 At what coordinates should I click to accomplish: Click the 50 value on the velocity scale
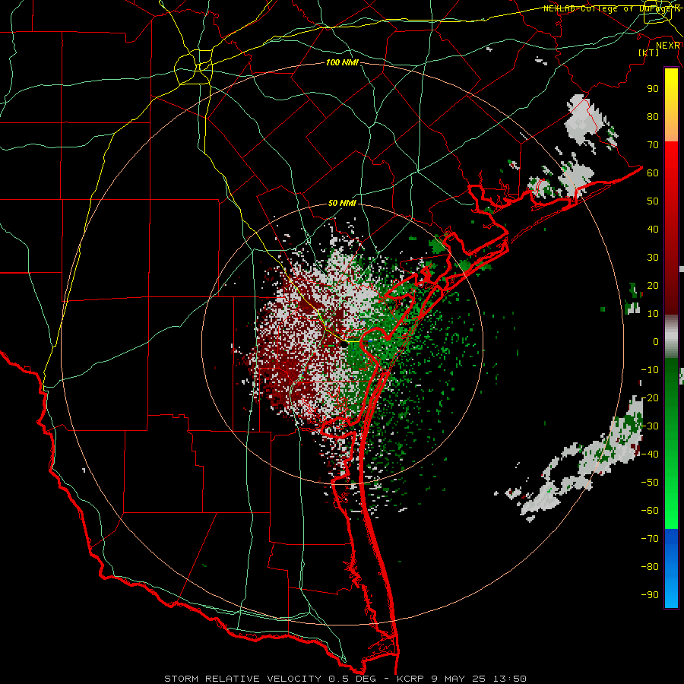tap(653, 201)
